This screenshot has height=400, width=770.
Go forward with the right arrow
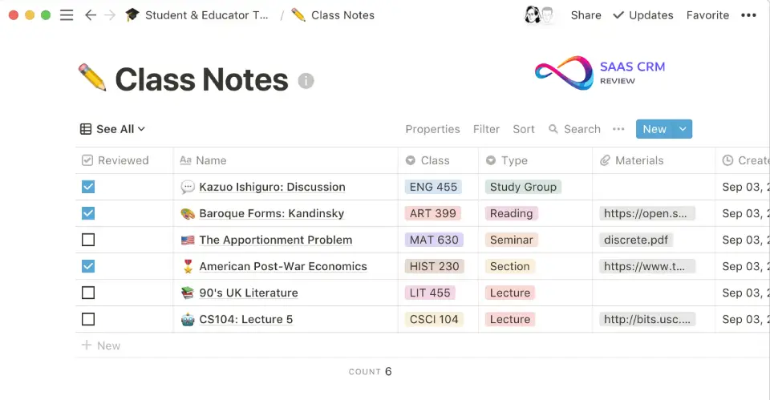pos(110,15)
